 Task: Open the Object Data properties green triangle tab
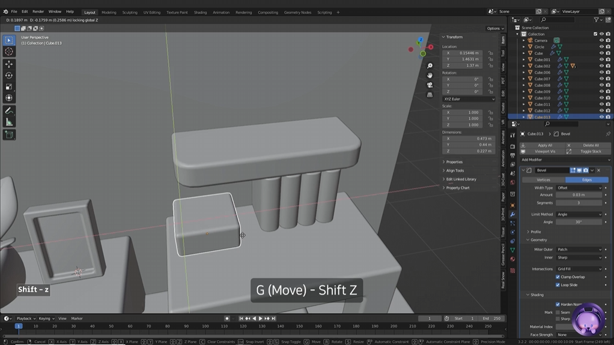512,250
